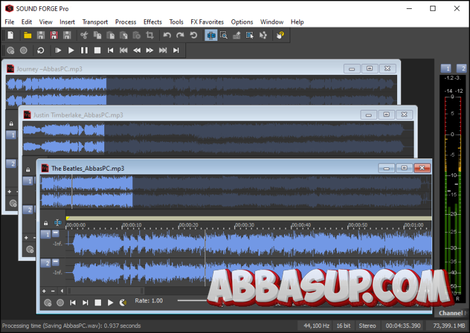Open the Edit menu
The image size is (470, 333).
click(x=26, y=22)
